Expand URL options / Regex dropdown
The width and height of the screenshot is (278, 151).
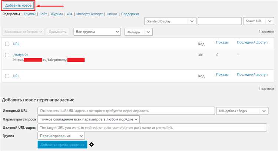pos(242,111)
